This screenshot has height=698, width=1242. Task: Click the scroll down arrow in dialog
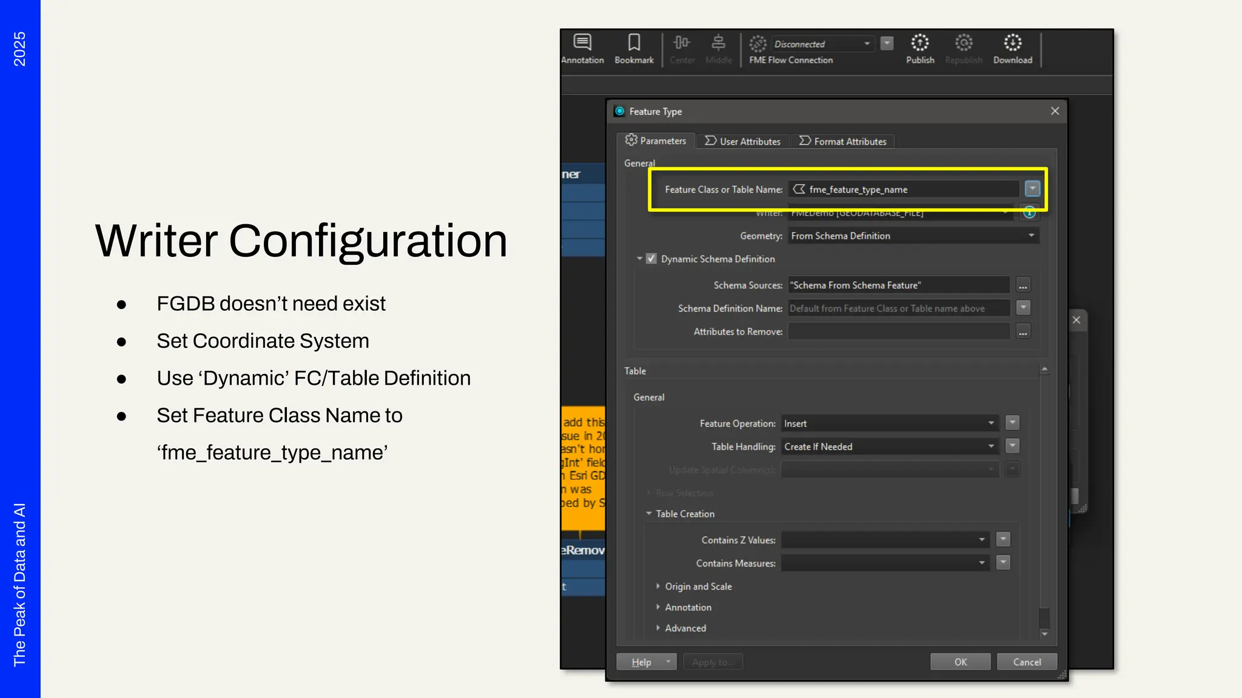(x=1044, y=634)
